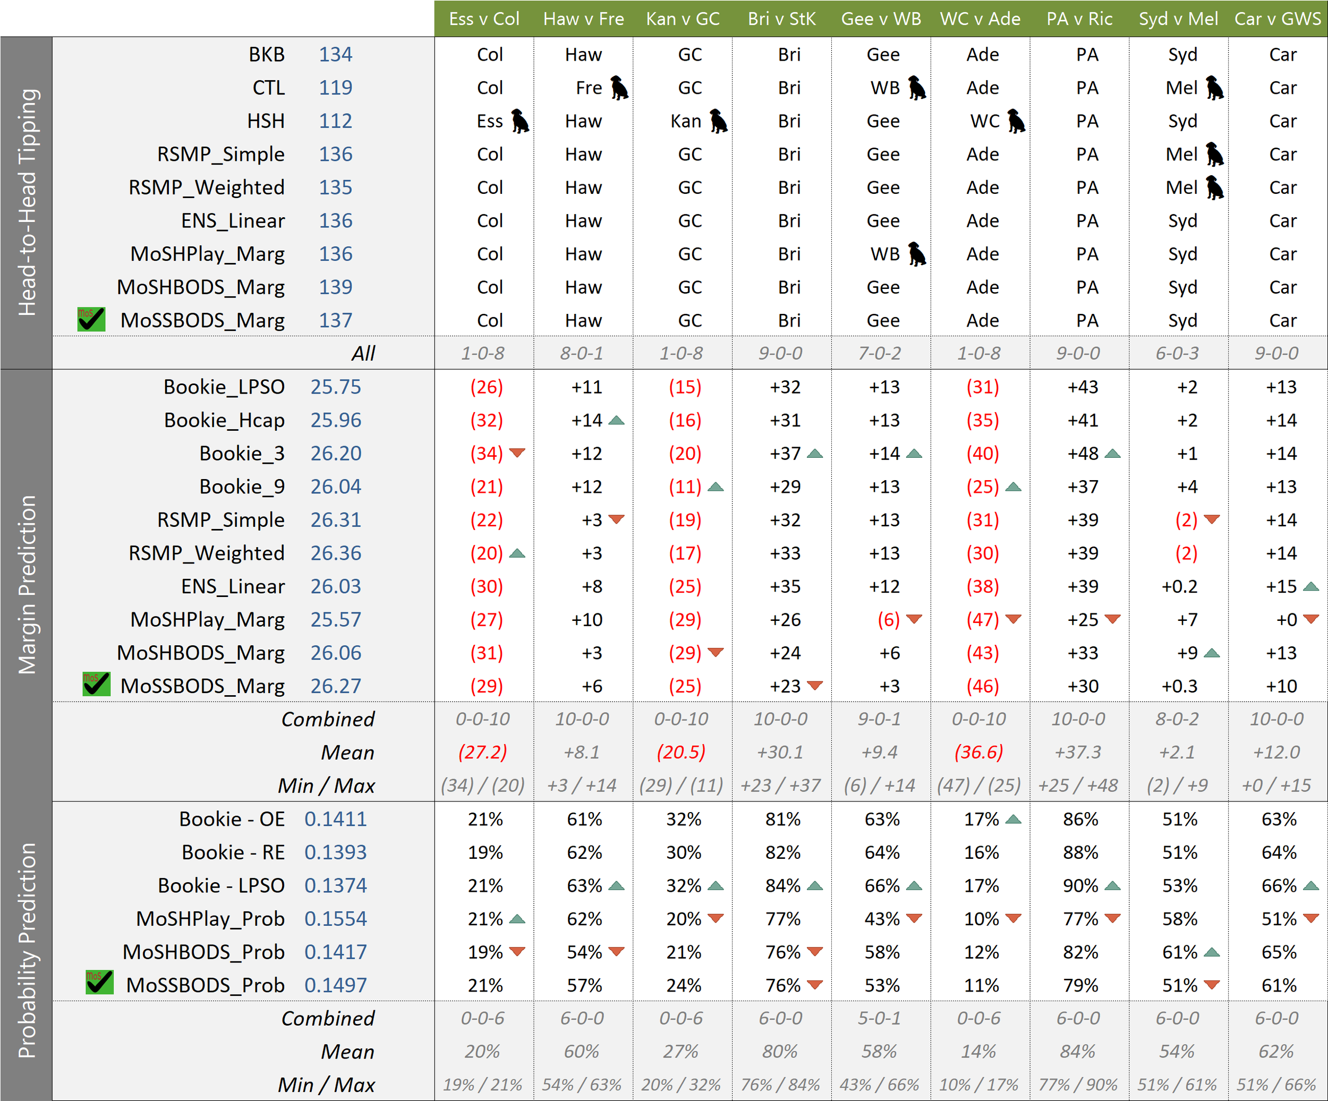
Task: Click the dog icon beside HSH WC tip
Action: [1016, 121]
